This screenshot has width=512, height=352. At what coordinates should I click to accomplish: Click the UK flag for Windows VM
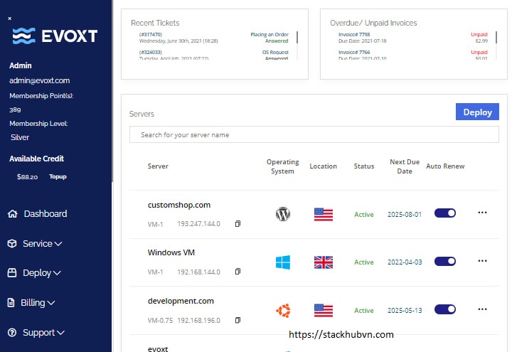(x=324, y=262)
